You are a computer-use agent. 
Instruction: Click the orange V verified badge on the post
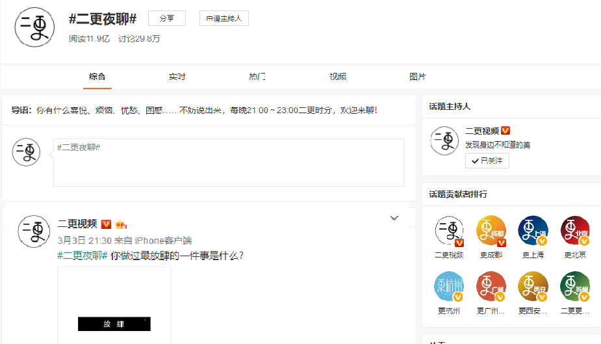[106, 224]
